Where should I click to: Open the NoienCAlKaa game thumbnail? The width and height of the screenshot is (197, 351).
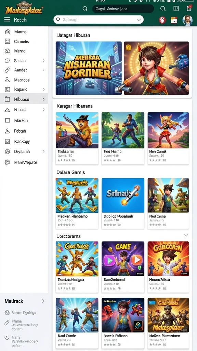tap(168, 259)
